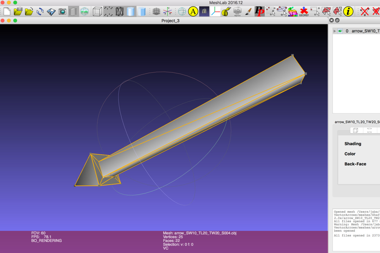Screen dimensions: 380x253
Task: Click the New Empty Project icon
Action: pyautogui.click(x=7, y=11)
